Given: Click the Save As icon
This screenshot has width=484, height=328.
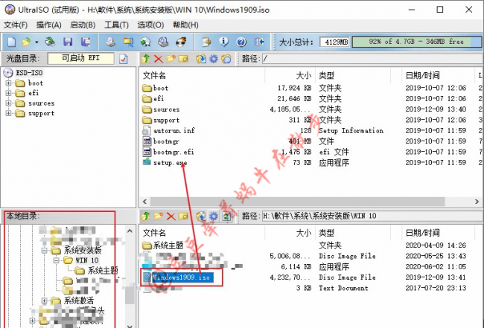Looking at the screenshot, I should 86,42.
